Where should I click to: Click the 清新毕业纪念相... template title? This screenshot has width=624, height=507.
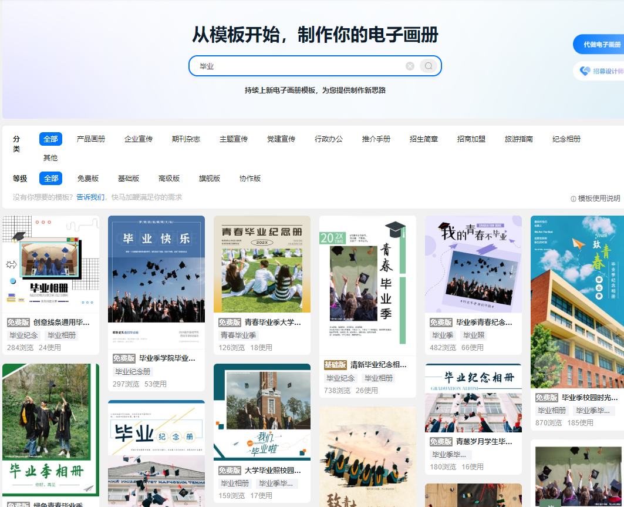pos(379,364)
